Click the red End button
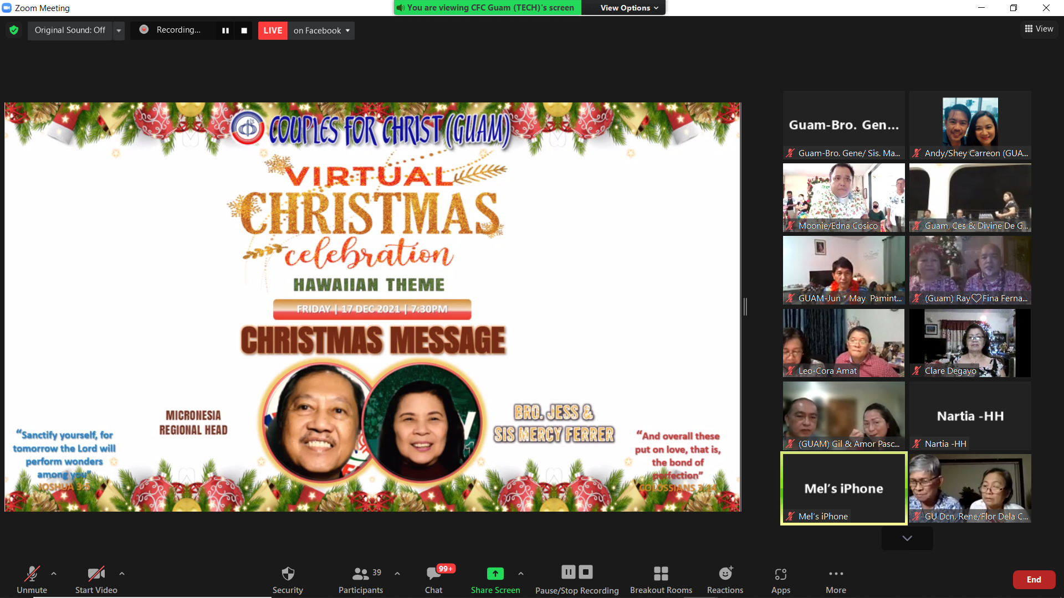Image resolution: width=1064 pixels, height=598 pixels. [1034, 580]
